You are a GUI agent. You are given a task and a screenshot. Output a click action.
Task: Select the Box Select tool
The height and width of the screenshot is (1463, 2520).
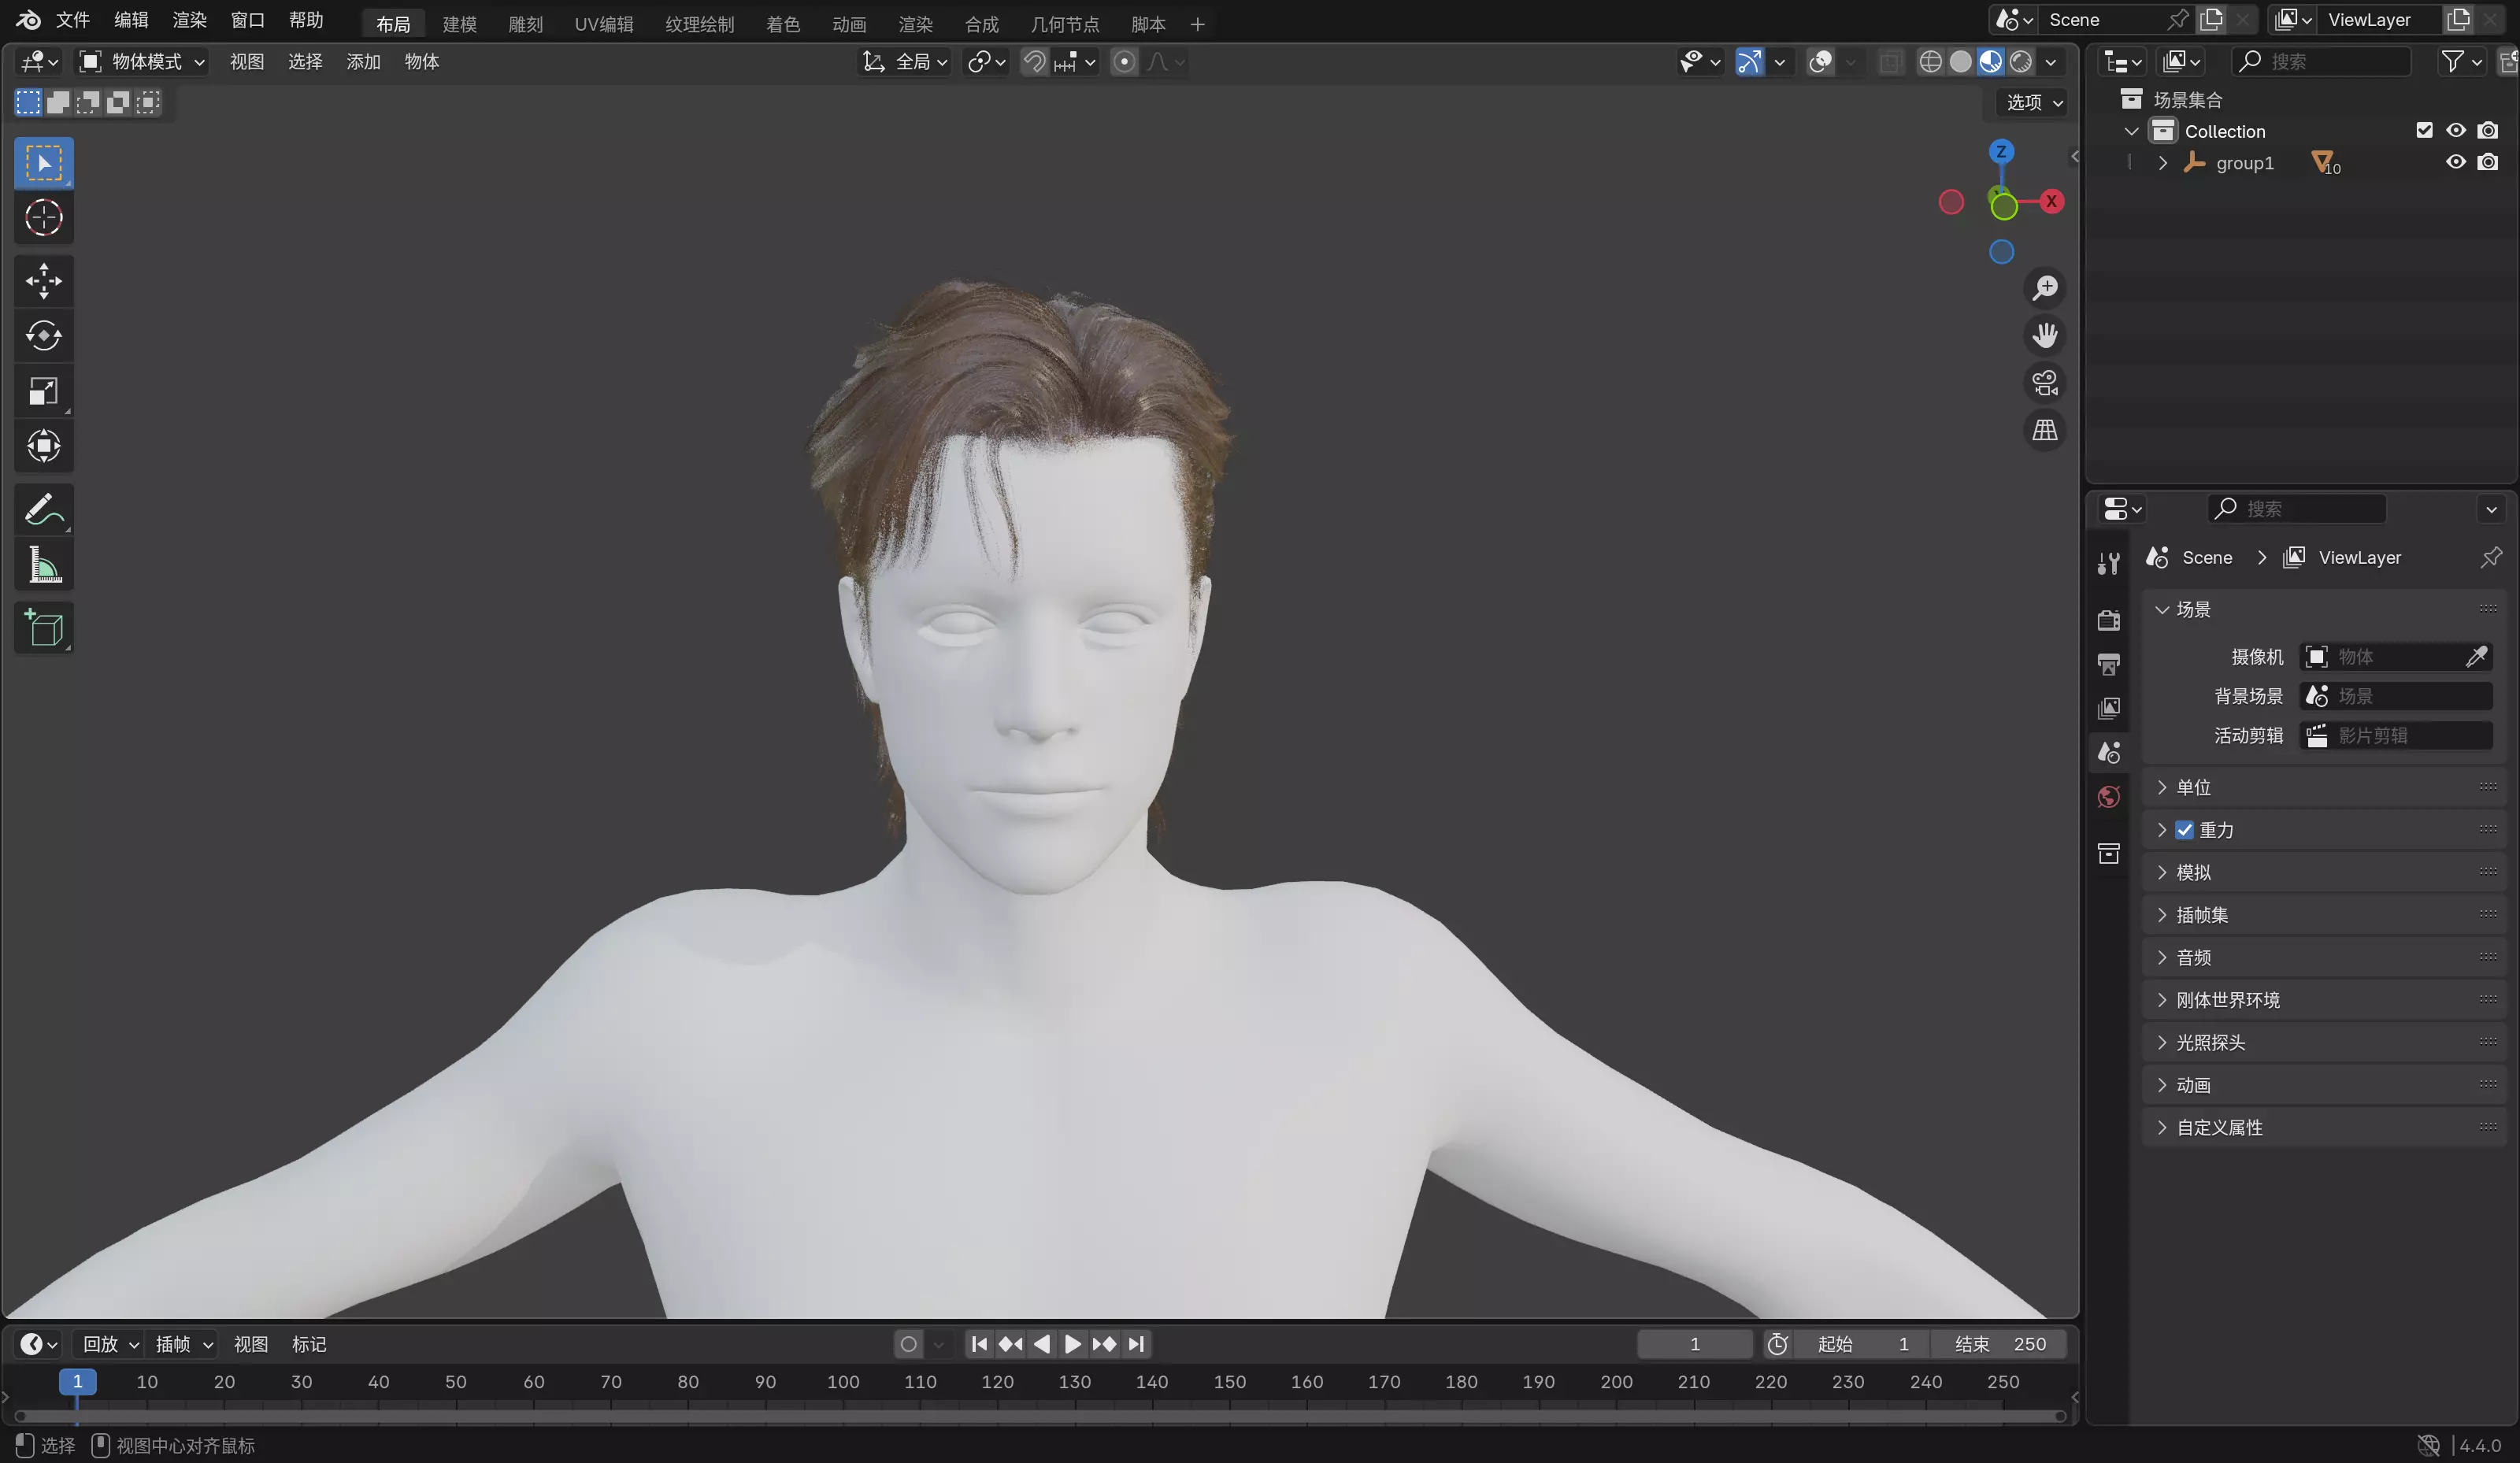click(43, 163)
